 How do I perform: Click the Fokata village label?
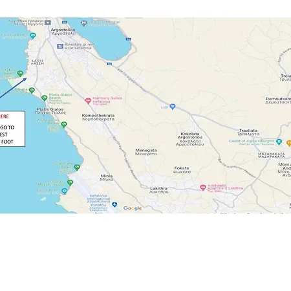click(182, 170)
